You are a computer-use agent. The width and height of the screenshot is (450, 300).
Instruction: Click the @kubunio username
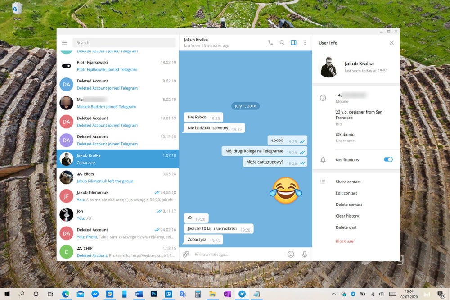pyautogui.click(x=345, y=135)
